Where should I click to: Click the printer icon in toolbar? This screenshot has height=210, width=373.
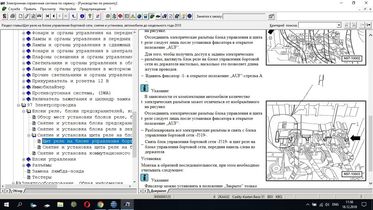tap(12, 16)
